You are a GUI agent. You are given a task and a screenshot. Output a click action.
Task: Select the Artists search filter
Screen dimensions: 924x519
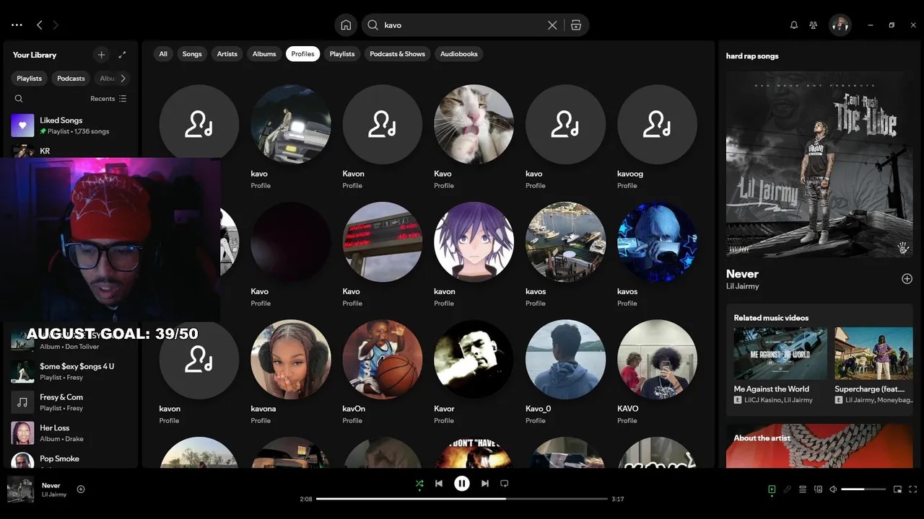coord(227,54)
